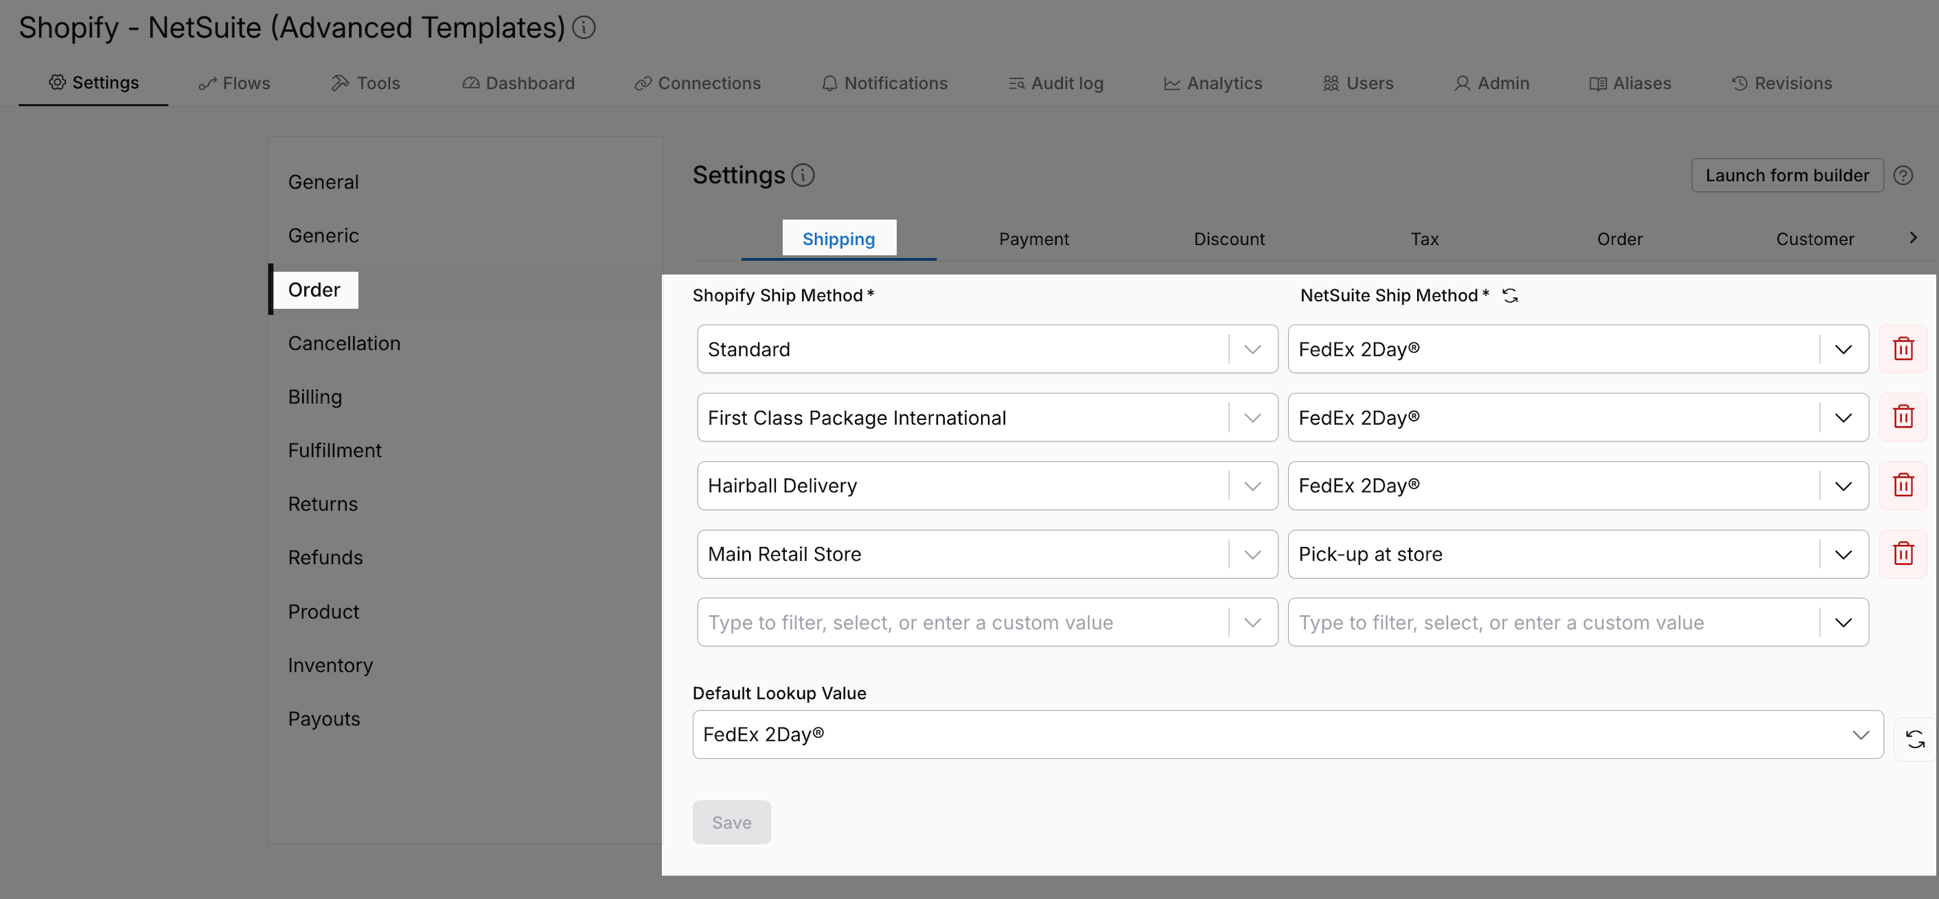1939x899 pixels.
Task: Expand the empty Shopify ship method dropdown arrow
Action: coord(1252,622)
